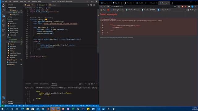Click the master git branch in the status bar

8,106
